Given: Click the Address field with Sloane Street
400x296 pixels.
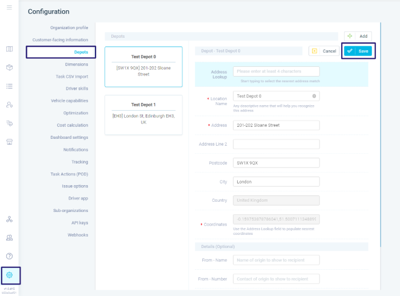Looking at the screenshot, I should click(276, 125).
